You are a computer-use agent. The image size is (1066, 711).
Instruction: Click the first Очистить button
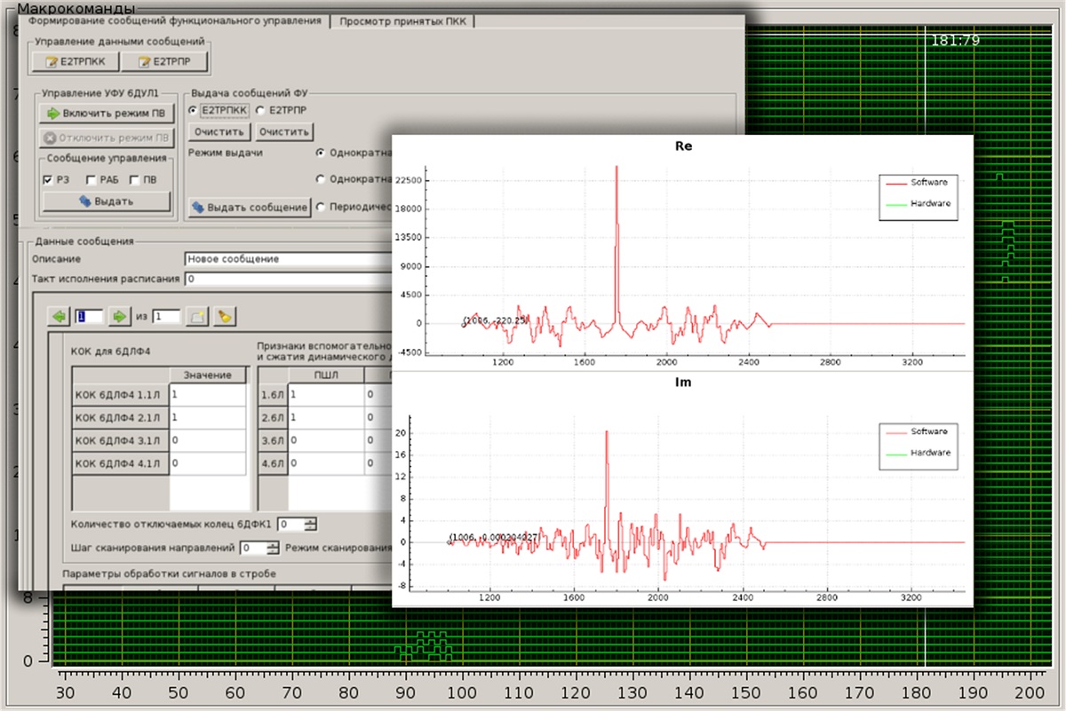click(x=219, y=132)
